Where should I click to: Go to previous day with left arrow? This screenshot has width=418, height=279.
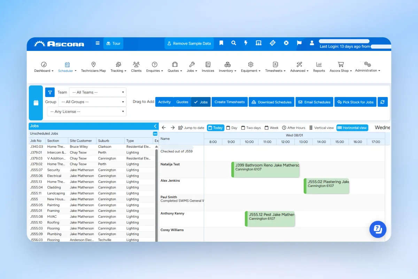[x=164, y=128]
